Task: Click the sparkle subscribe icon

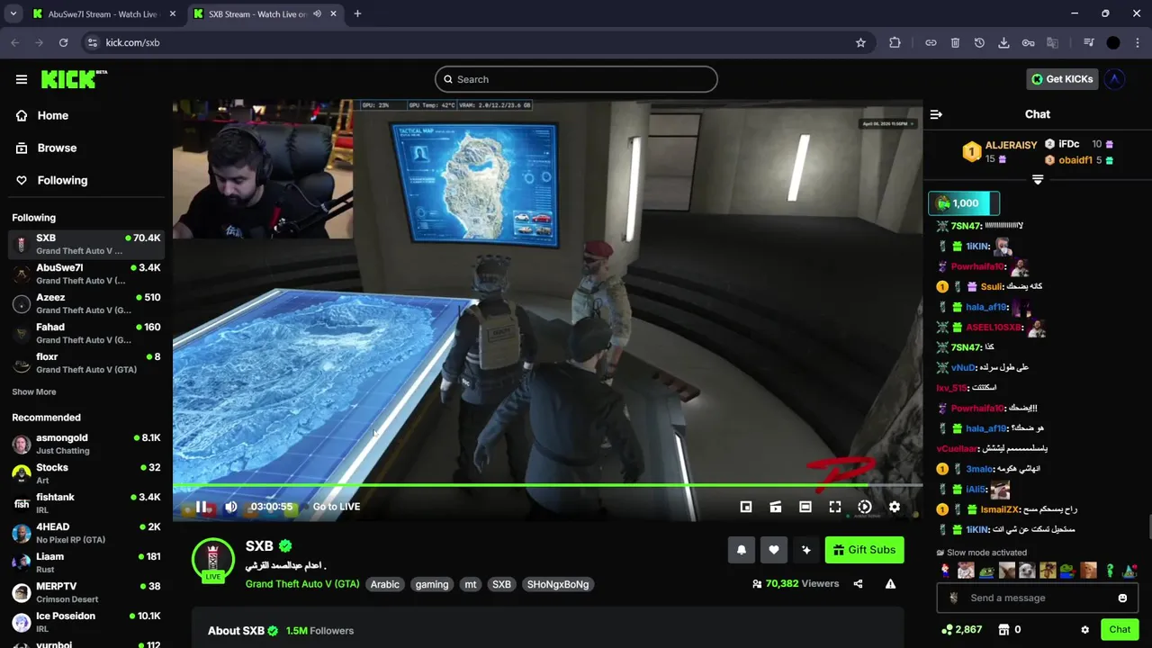Action: click(806, 550)
